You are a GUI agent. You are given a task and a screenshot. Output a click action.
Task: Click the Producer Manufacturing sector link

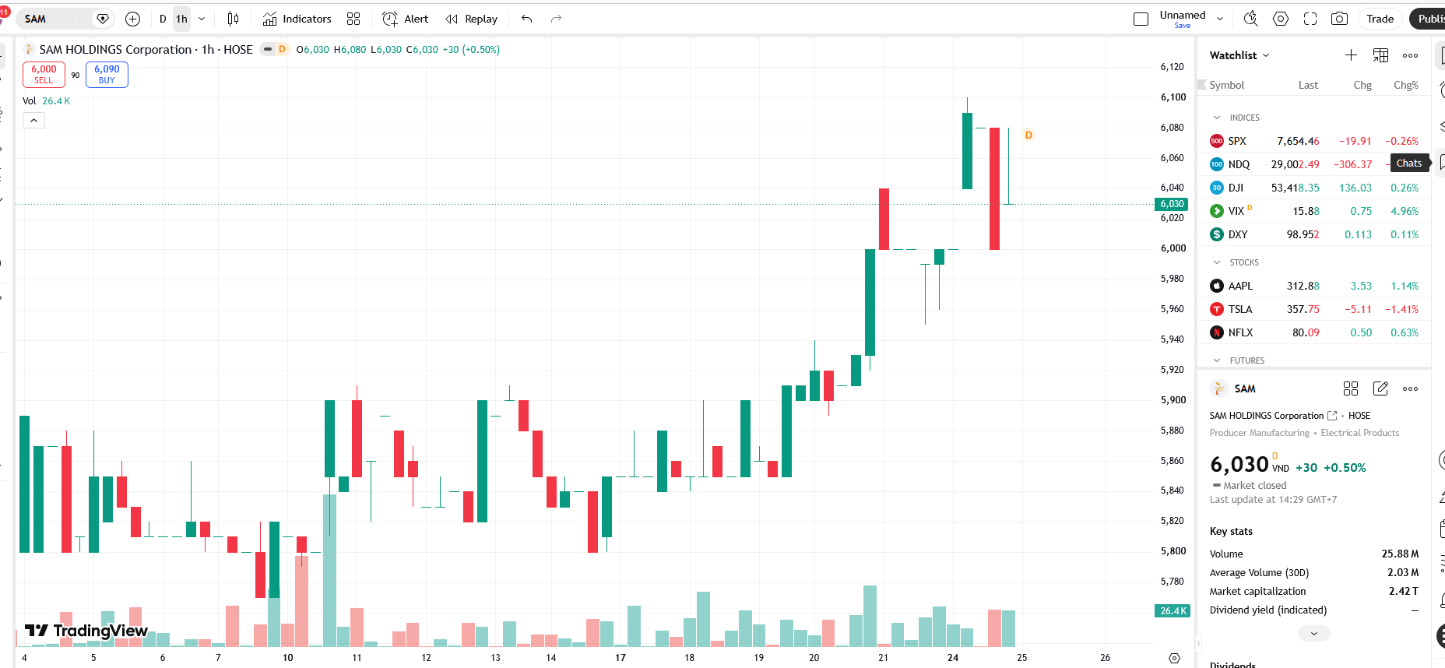1260,433
